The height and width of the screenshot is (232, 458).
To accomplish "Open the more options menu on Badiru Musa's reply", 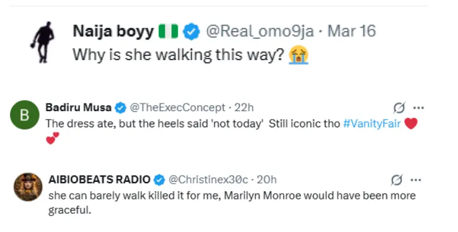I will [417, 107].
